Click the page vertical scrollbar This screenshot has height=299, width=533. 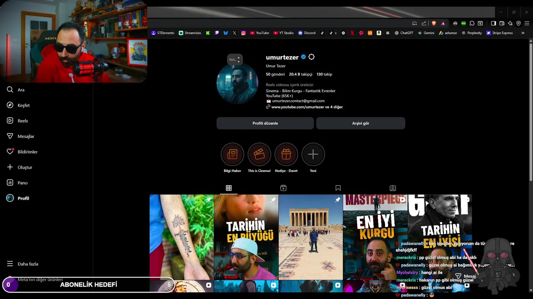(x=531, y=112)
